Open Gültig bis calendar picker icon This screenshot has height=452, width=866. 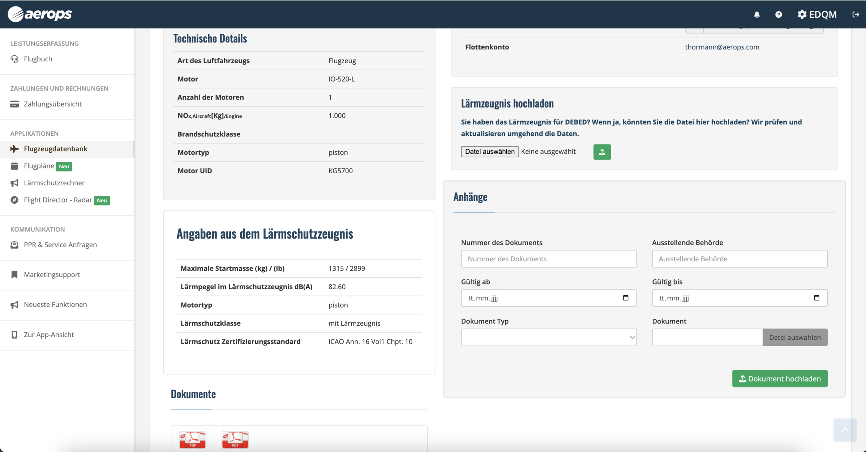tap(816, 298)
